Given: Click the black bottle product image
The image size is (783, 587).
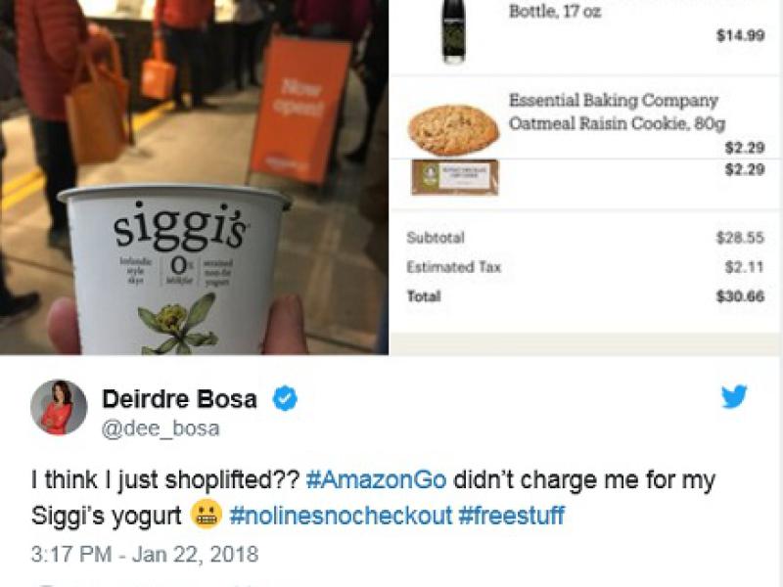Looking at the screenshot, I should coord(453,31).
